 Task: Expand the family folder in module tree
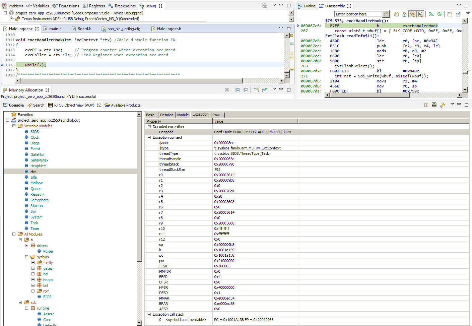[33, 263]
